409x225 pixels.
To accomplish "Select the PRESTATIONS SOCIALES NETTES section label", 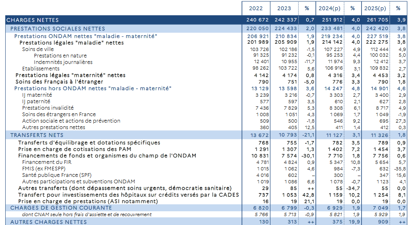I will pos(58,28).
